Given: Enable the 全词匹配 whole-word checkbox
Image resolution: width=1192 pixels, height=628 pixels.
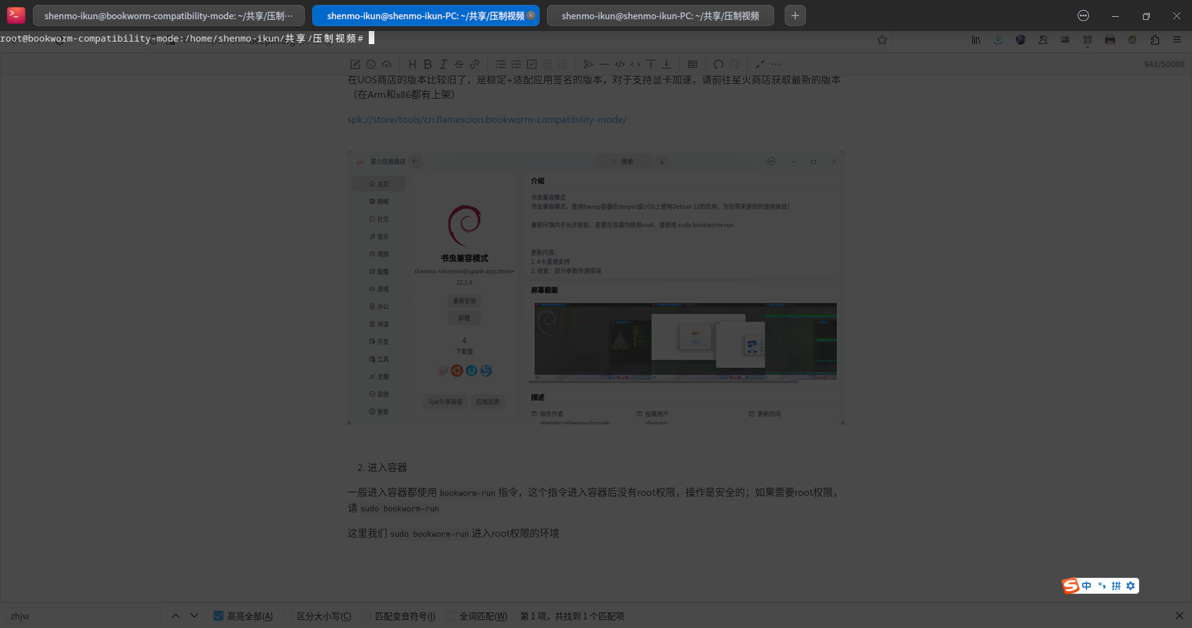Looking at the screenshot, I should tap(451, 616).
